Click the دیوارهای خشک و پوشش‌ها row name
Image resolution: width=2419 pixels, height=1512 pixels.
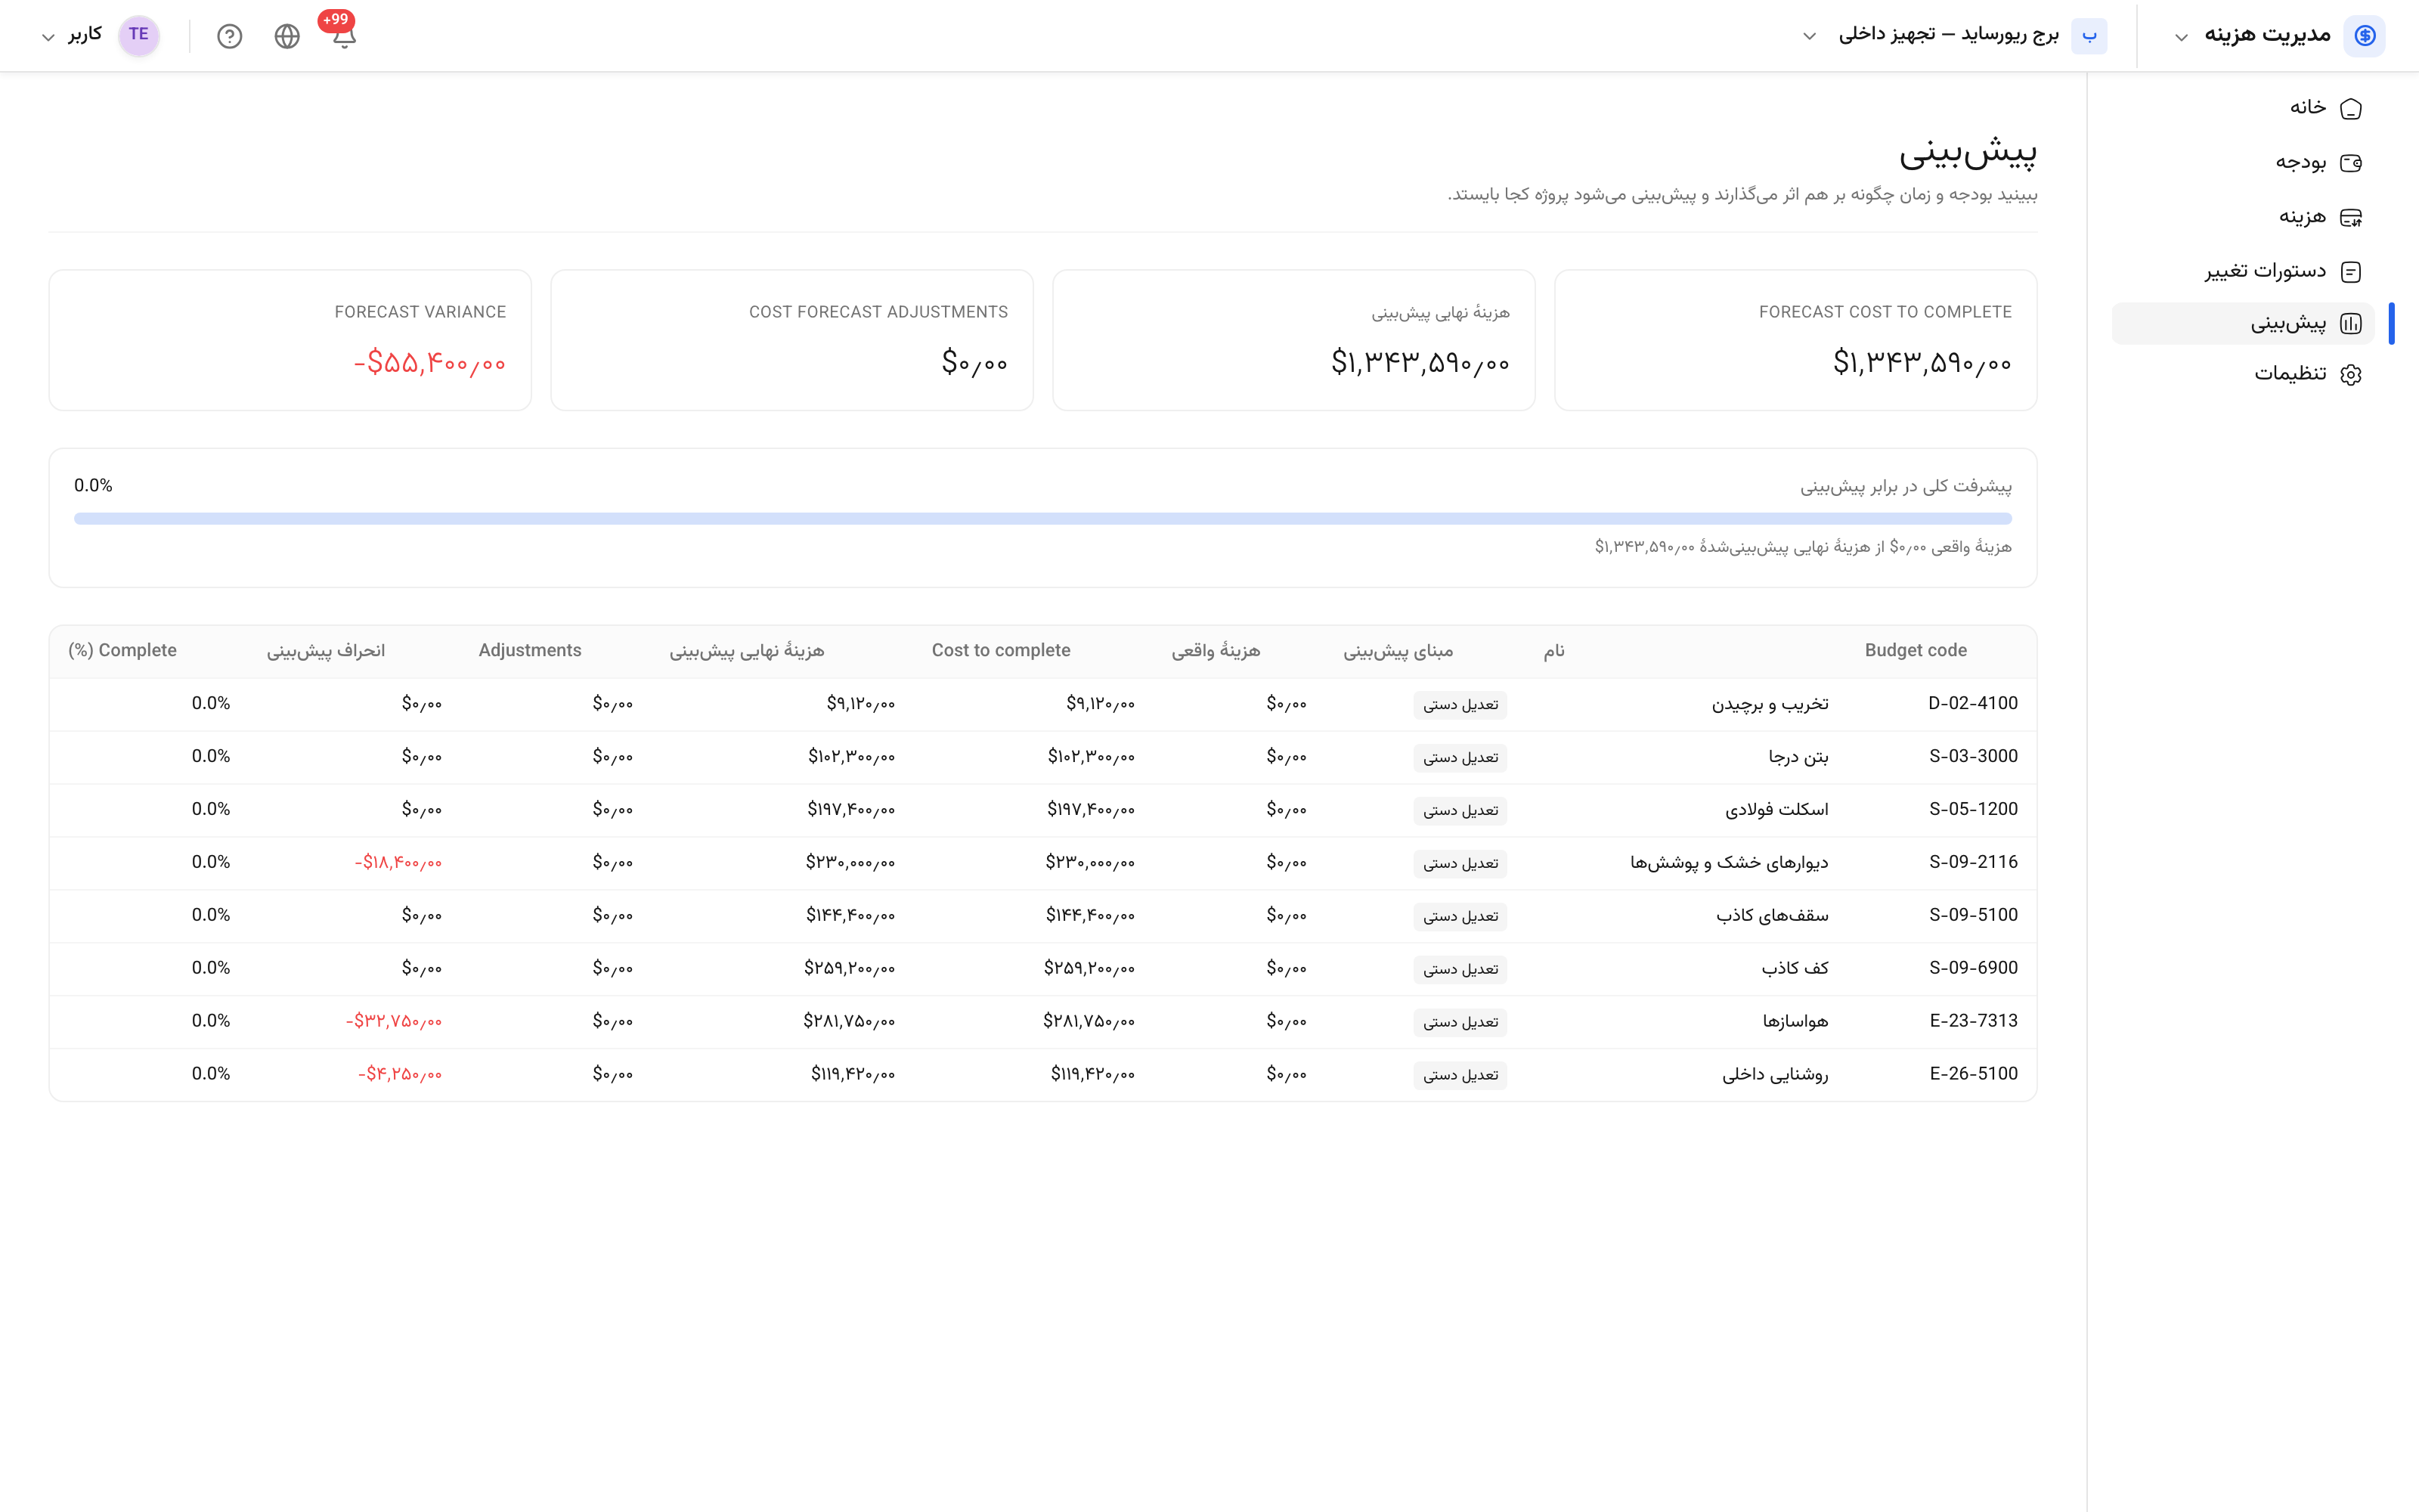1730,863
